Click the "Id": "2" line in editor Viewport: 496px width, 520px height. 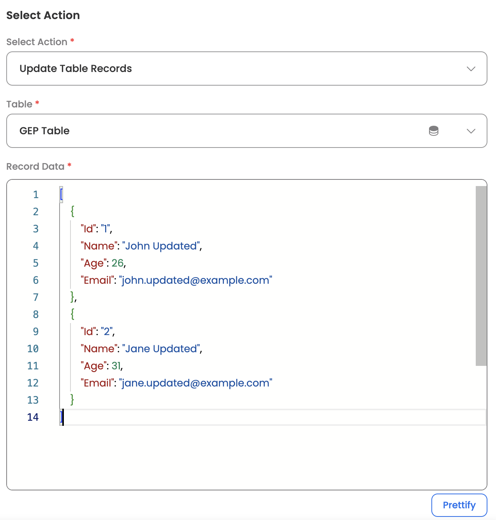(97, 332)
